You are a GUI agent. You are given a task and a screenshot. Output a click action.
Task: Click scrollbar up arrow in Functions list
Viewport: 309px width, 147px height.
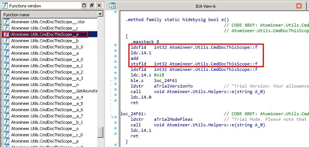coord(100,14)
